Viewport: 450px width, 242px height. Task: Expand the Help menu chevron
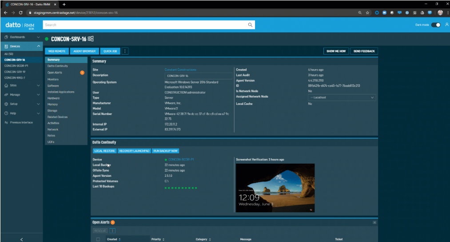click(38, 113)
